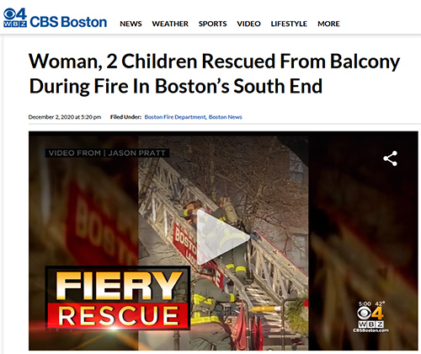
Task: Click the December 2, 2020 timestamp
Action: [65, 117]
